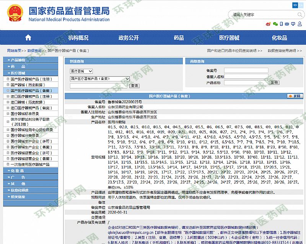Switch language to En
This screenshot has height=244, width=306.
point(300,5)
